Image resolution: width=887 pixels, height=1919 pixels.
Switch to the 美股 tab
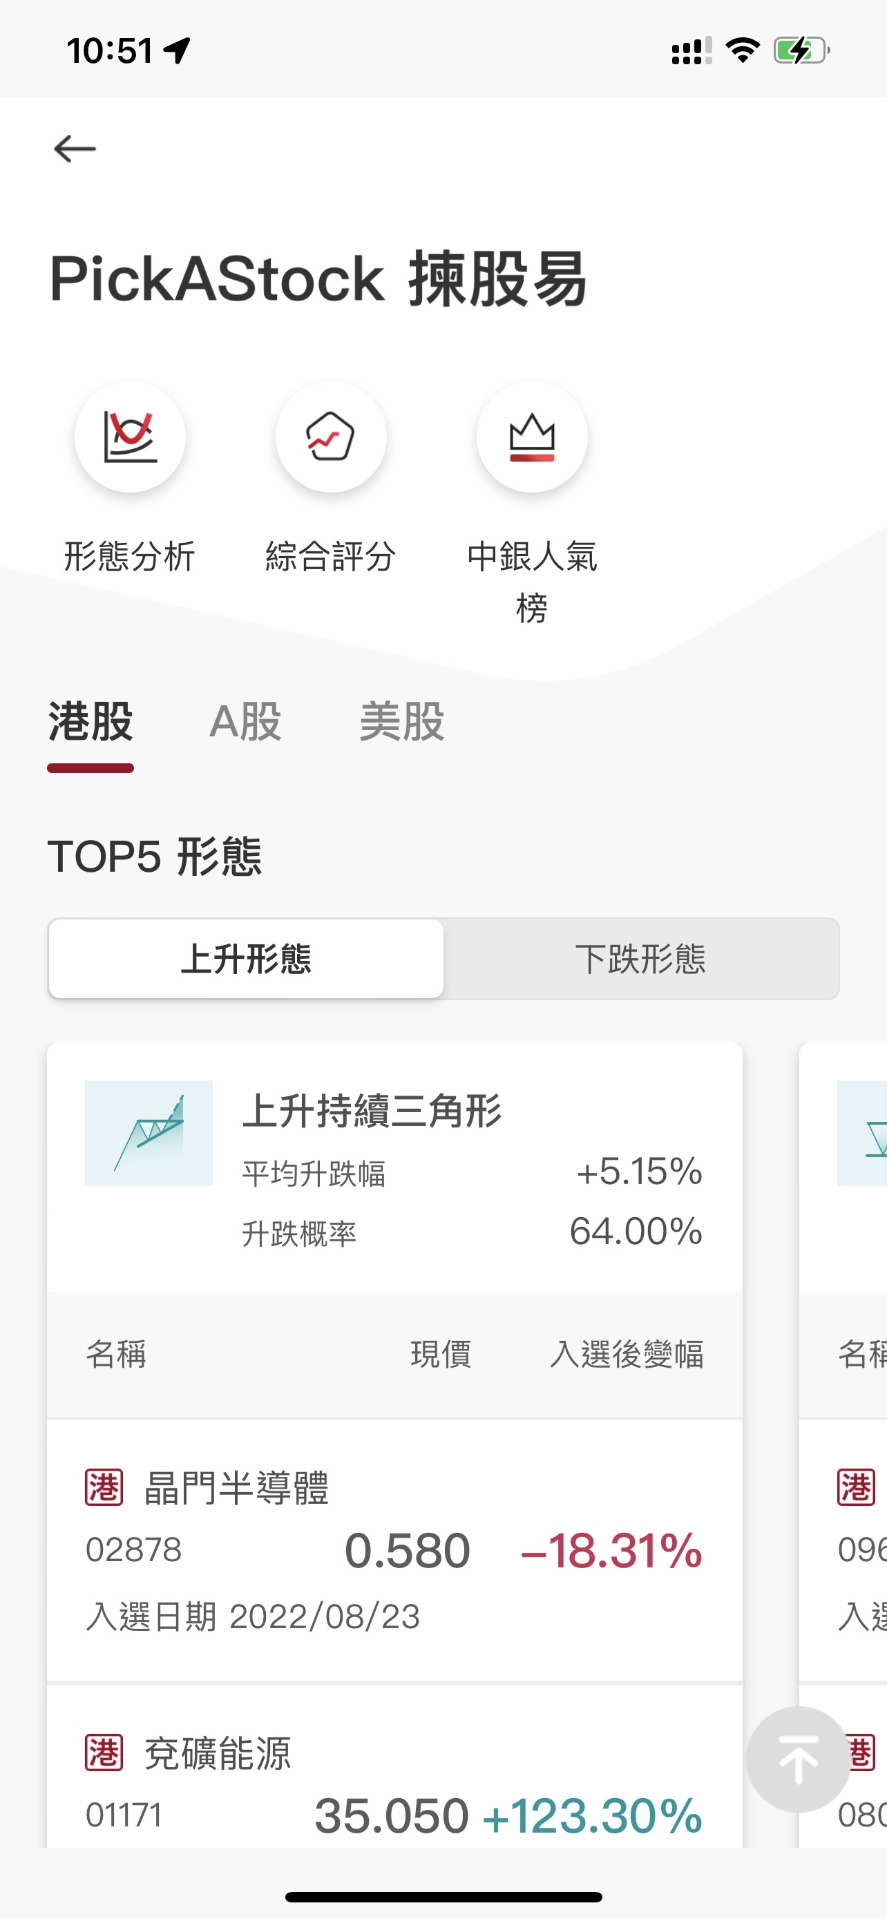pos(401,722)
